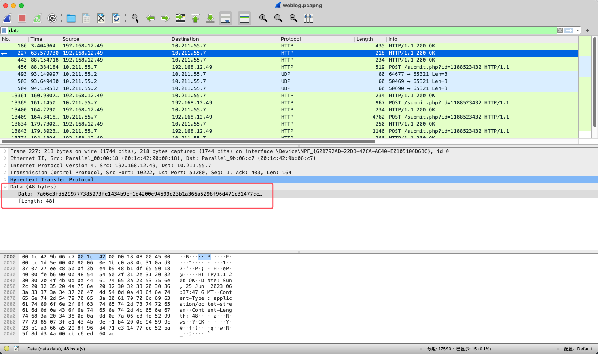Viewport: 598px width, 354px height.
Task: Go forward in packet history arrow
Action: 165,18
